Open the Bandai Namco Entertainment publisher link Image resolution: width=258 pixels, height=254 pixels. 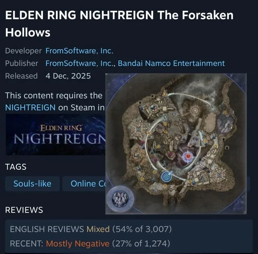(171, 63)
